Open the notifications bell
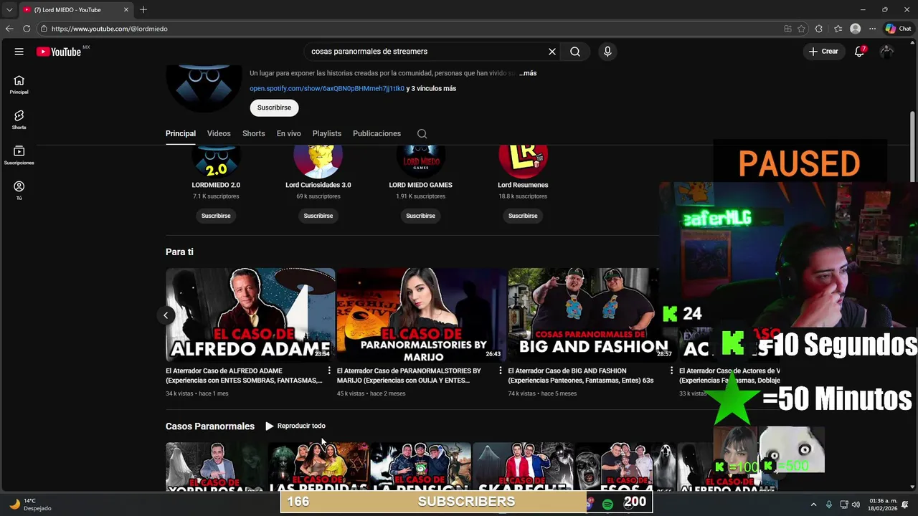The width and height of the screenshot is (918, 516). [859, 52]
